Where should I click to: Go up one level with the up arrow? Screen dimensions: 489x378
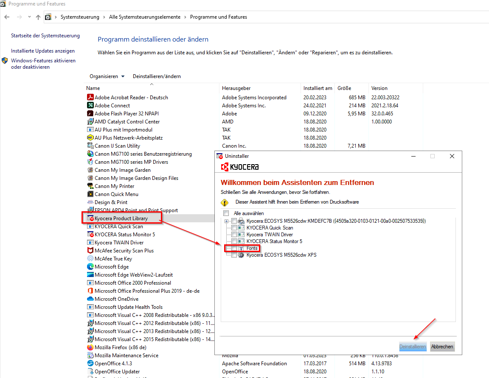(x=38, y=17)
